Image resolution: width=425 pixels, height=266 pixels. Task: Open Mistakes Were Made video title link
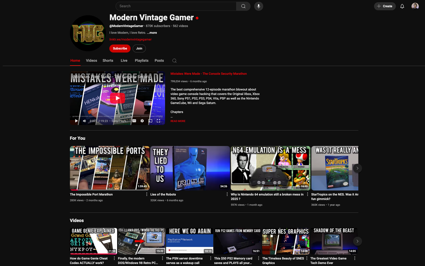click(209, 74)
